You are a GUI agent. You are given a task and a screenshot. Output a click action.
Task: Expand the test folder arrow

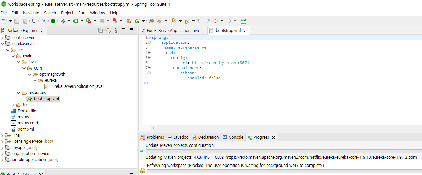point(13,105)
